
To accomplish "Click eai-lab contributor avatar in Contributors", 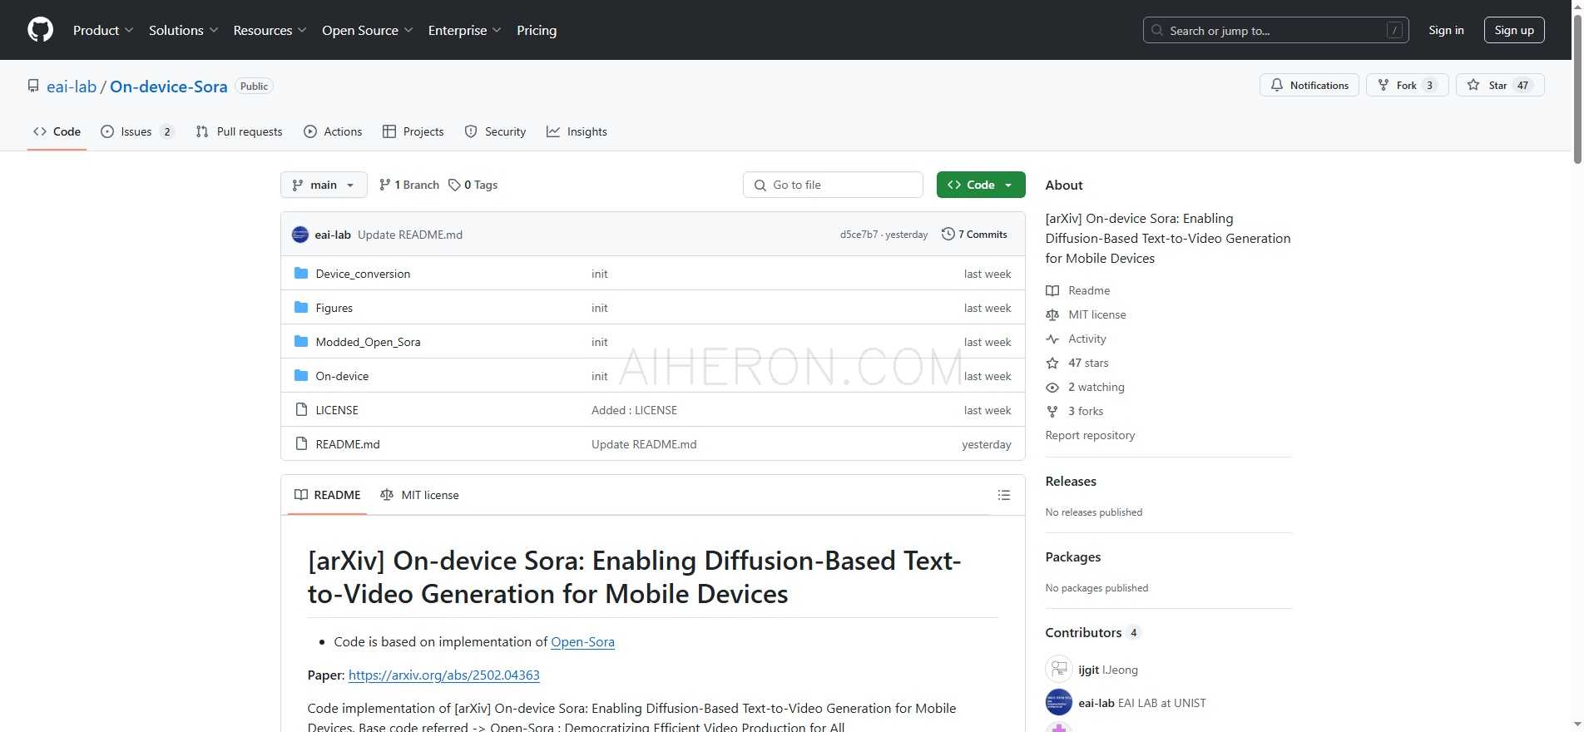I will point(1059,702).
